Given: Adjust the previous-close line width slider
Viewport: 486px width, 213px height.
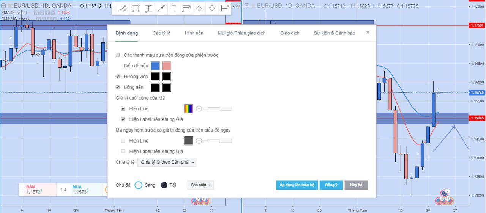Looking at the screenshot, I should coord(214,141).
